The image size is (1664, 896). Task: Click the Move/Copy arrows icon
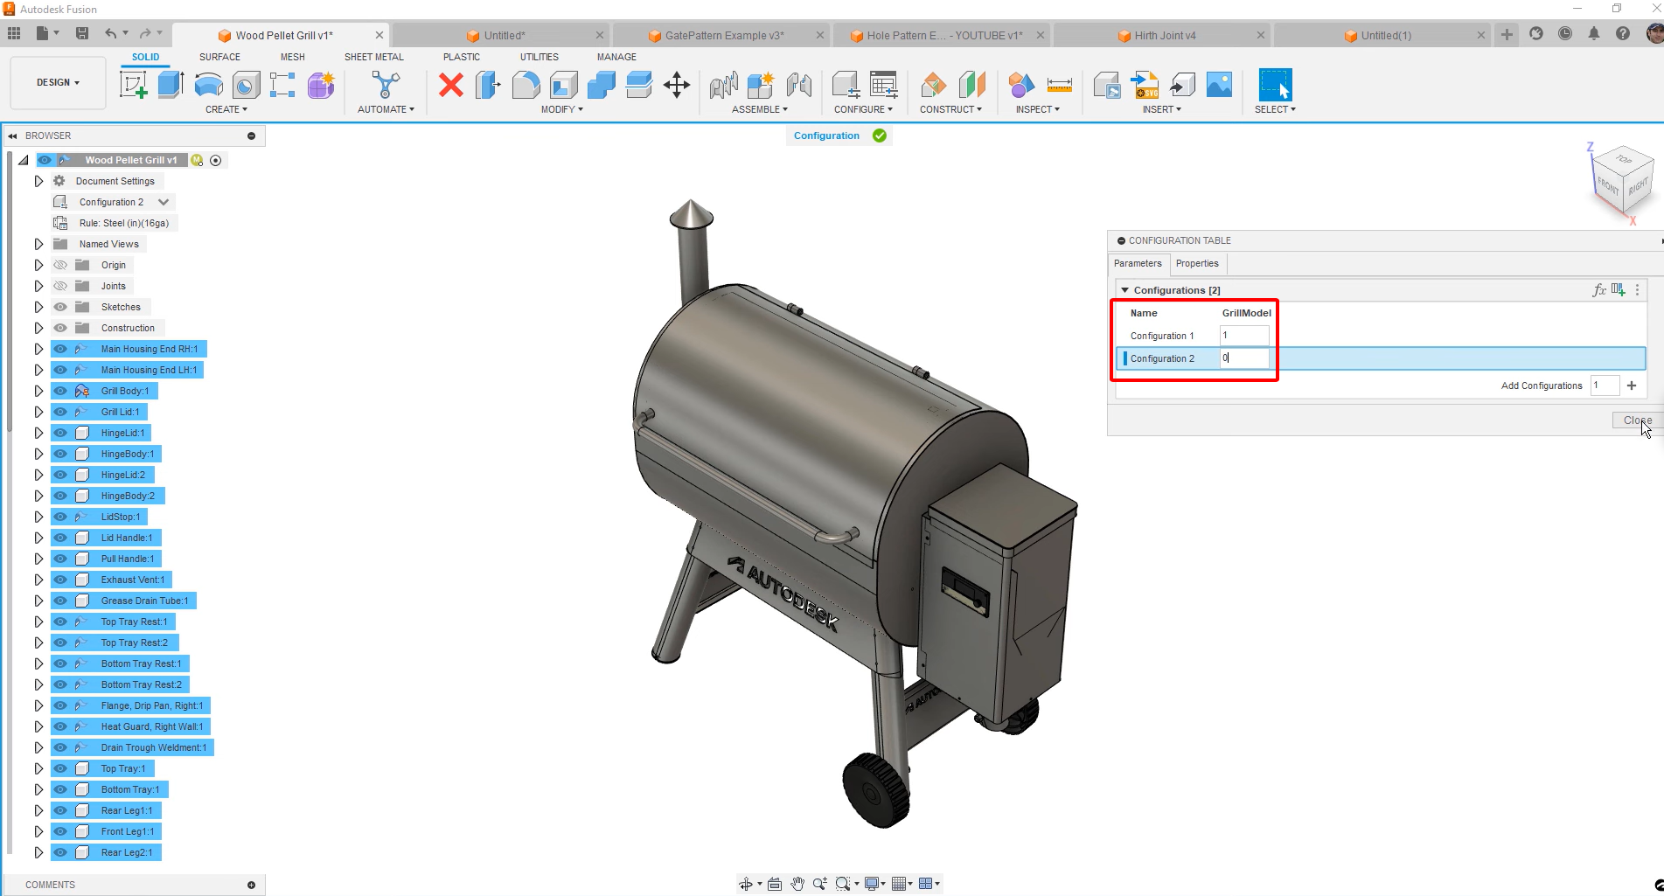677,85
